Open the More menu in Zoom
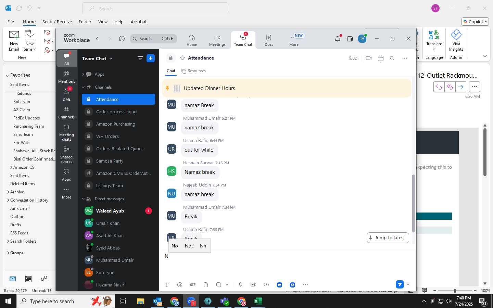 (x=294, y=40)
